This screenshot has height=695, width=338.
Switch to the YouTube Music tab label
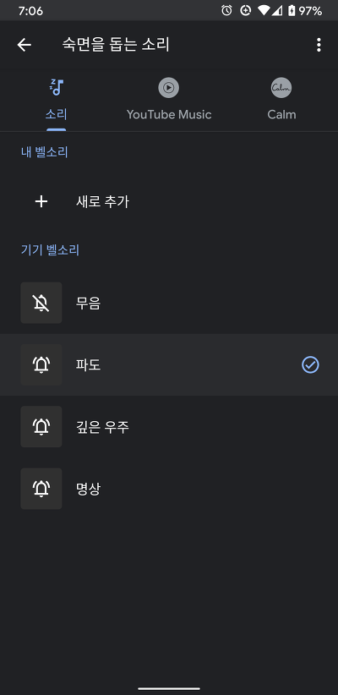(169, 114)
